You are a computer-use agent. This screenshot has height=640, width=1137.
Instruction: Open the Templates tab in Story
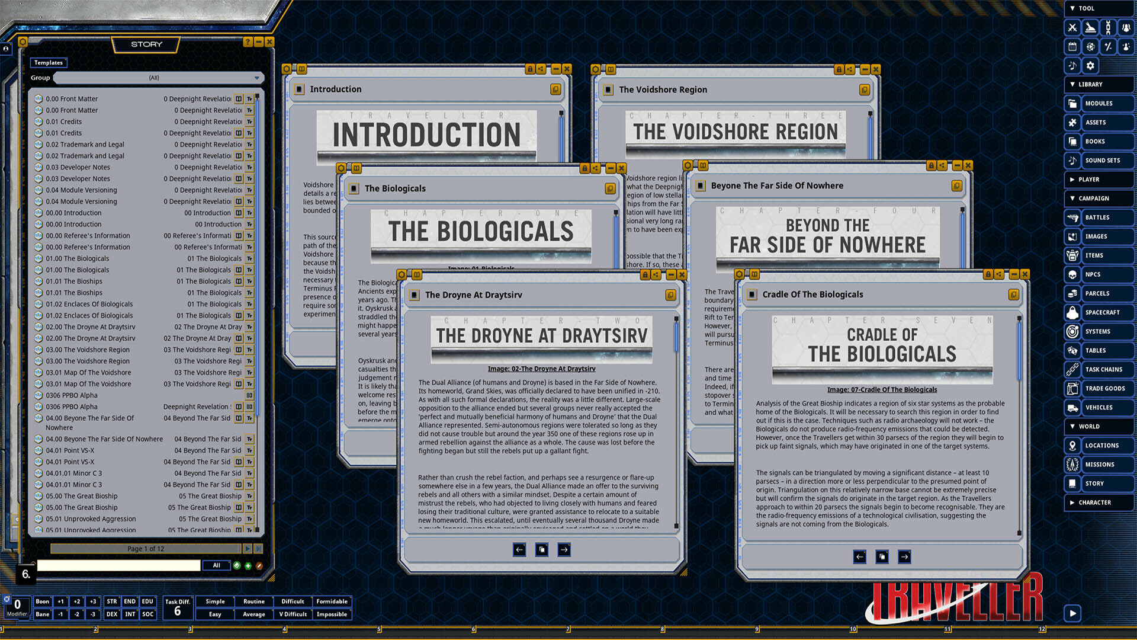coord(48,62)
